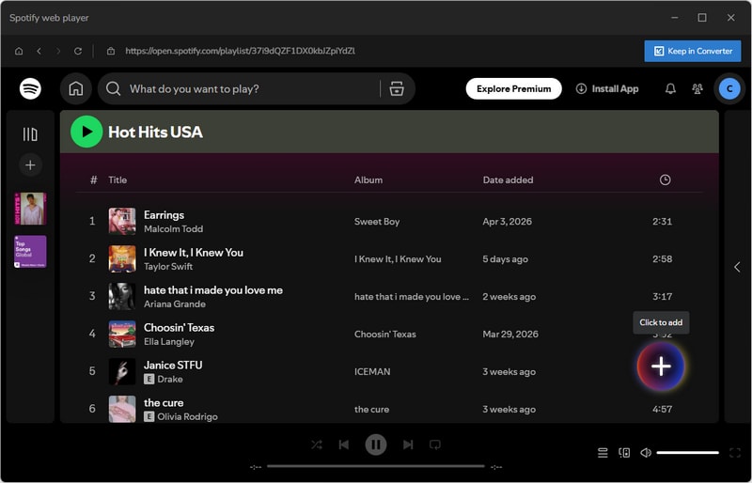The height and width of the screenshot is (483, 752).
Task: Click Earrings album cover thumbnail
Action: click(x=122, y=221)
